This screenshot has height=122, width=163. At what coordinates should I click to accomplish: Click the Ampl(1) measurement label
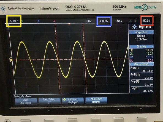point(135,81)
